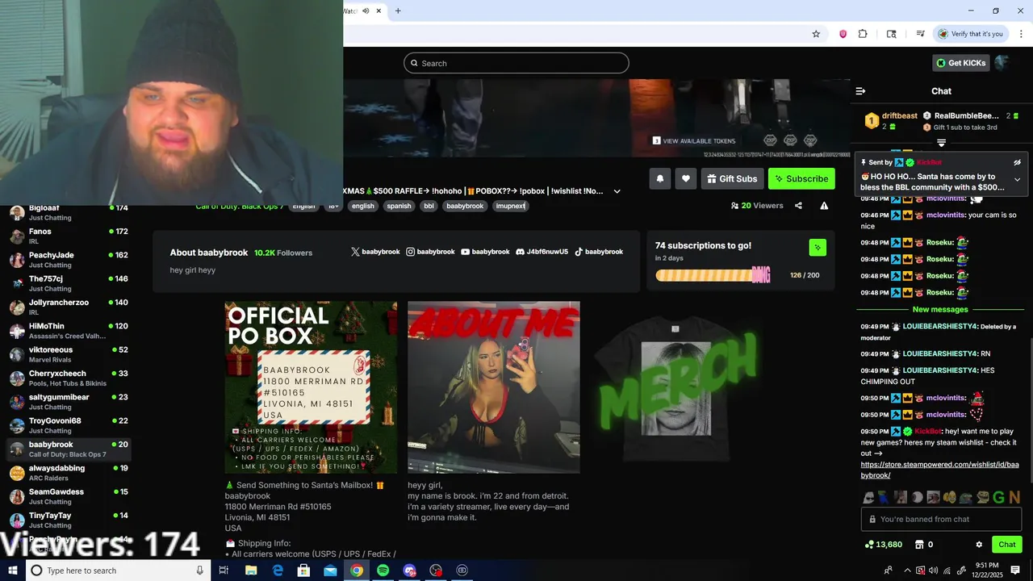
Task: Bookmark page with the star icon
Action: pyautogui.click(x=816, y=34)
